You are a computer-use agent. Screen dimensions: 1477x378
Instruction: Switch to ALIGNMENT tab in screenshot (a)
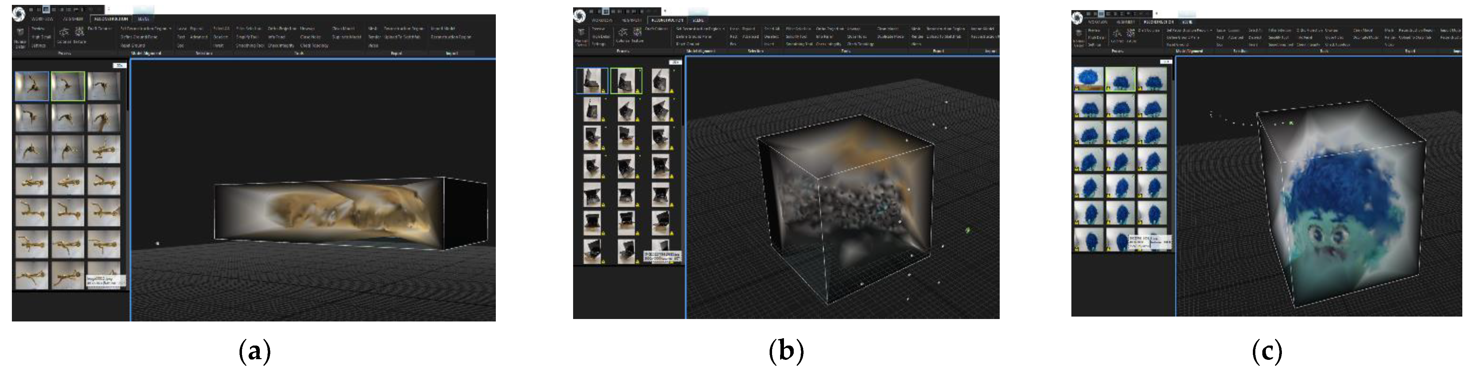click(x=73, y=19)
